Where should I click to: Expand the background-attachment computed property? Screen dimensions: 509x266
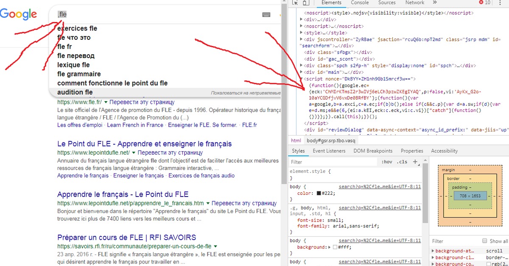433,251
